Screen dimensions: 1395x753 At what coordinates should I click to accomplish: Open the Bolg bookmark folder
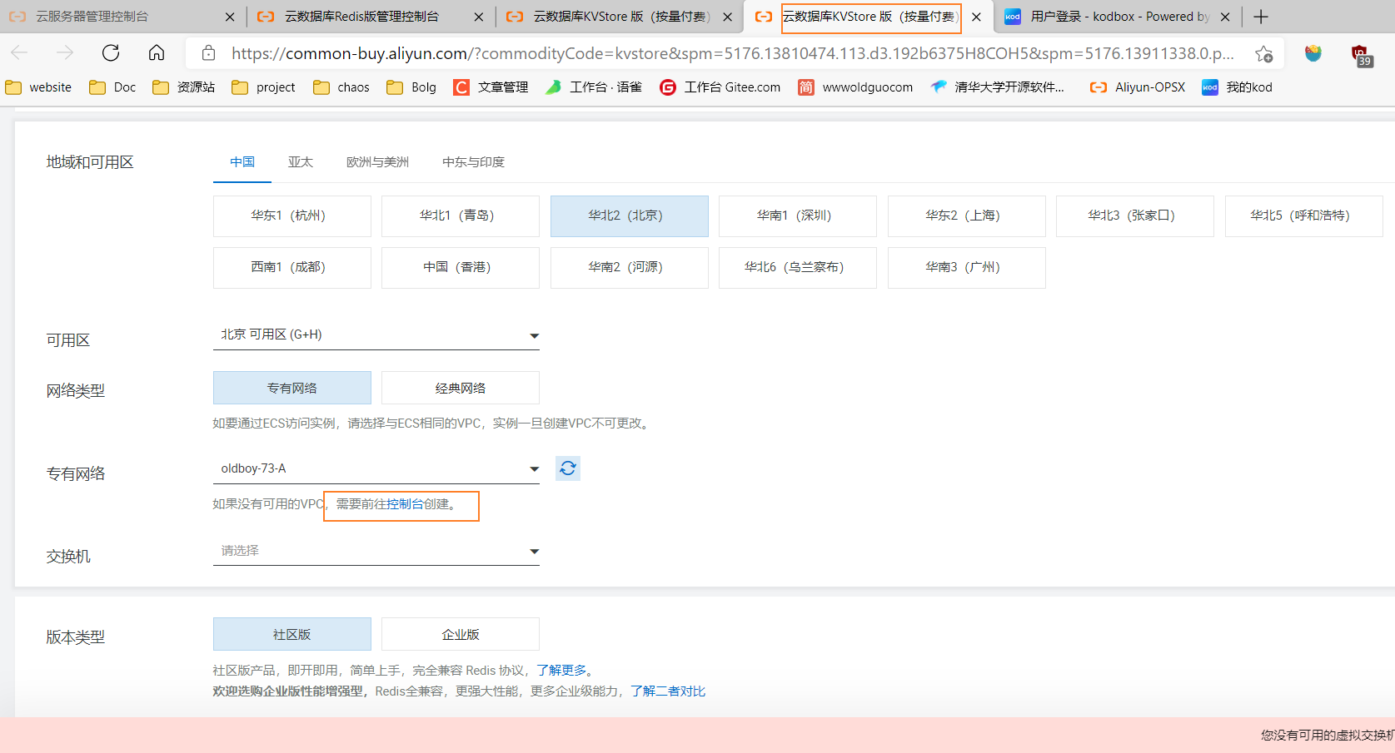(411, 87)
